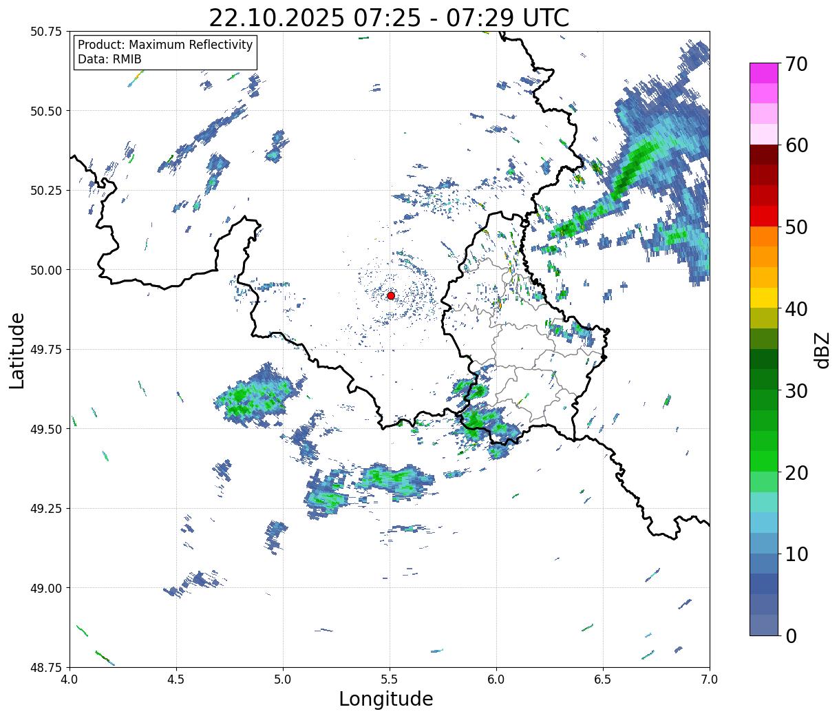This screenshot has width=839, height=716.
Task: Click latitude tick label 50.00
Action: pos(46,270)
